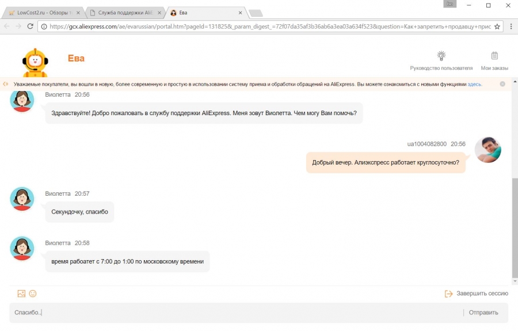Follow the здесь link in banner
The width and height of the screenshot is (518, 331).
(x=474, y=84)
